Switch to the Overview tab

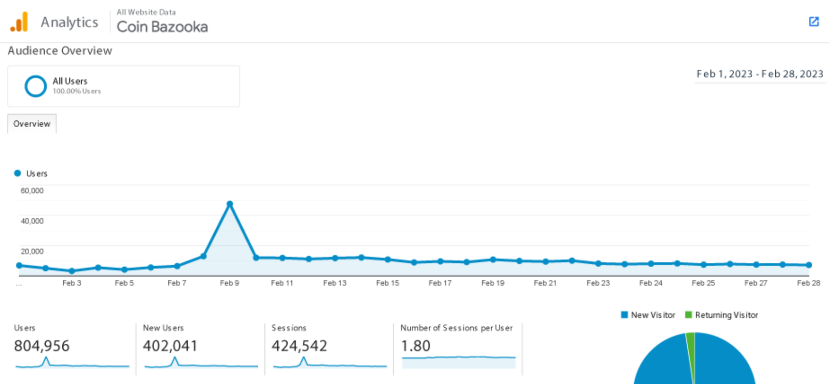tap(32, 124)
